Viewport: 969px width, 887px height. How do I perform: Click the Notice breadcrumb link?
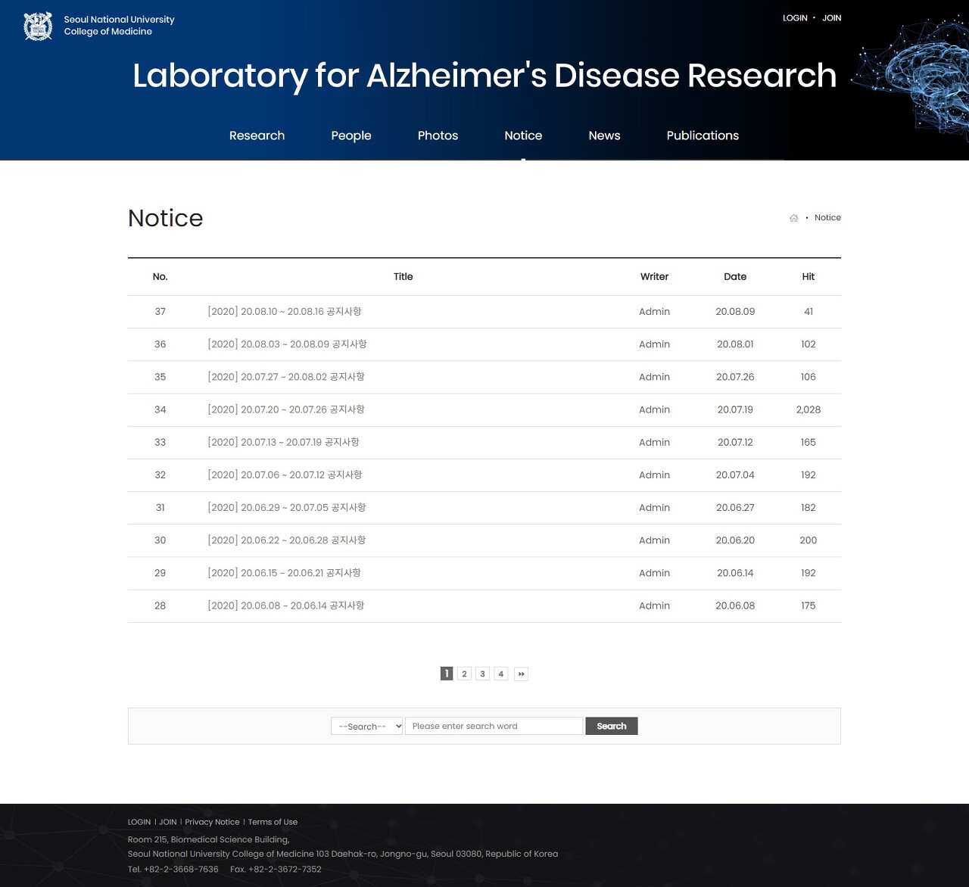pyautogui.click(x=827, y=218)
